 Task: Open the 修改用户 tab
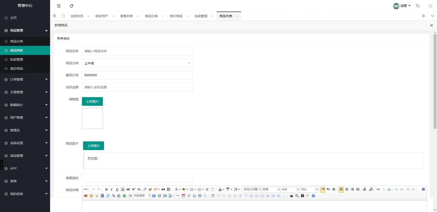tap(102, 16)
